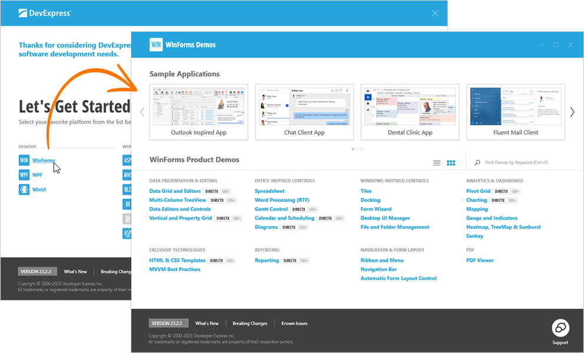Launch GDI+ version of Charting

point(512,201)
